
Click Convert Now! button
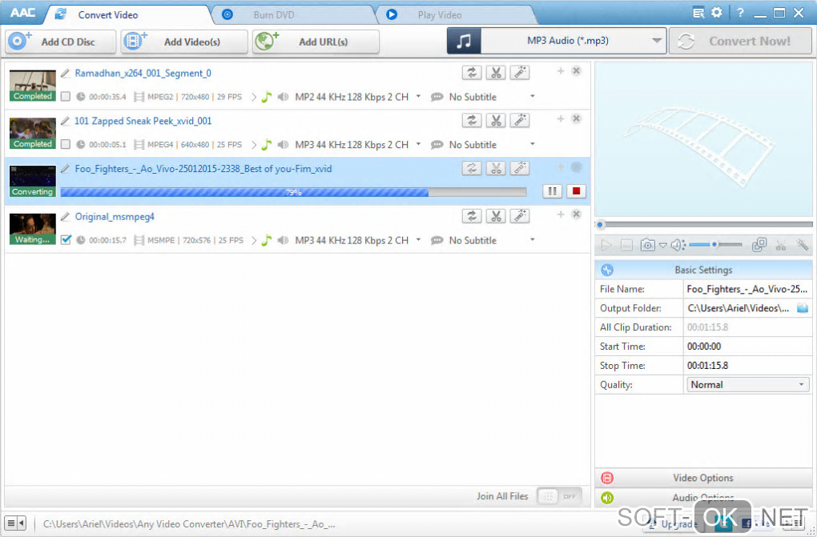tap(740, 41)
